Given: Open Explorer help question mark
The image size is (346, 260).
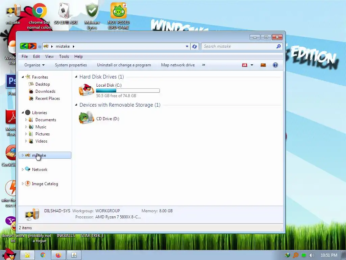Looking at the screenshot, I should (275, 65).
